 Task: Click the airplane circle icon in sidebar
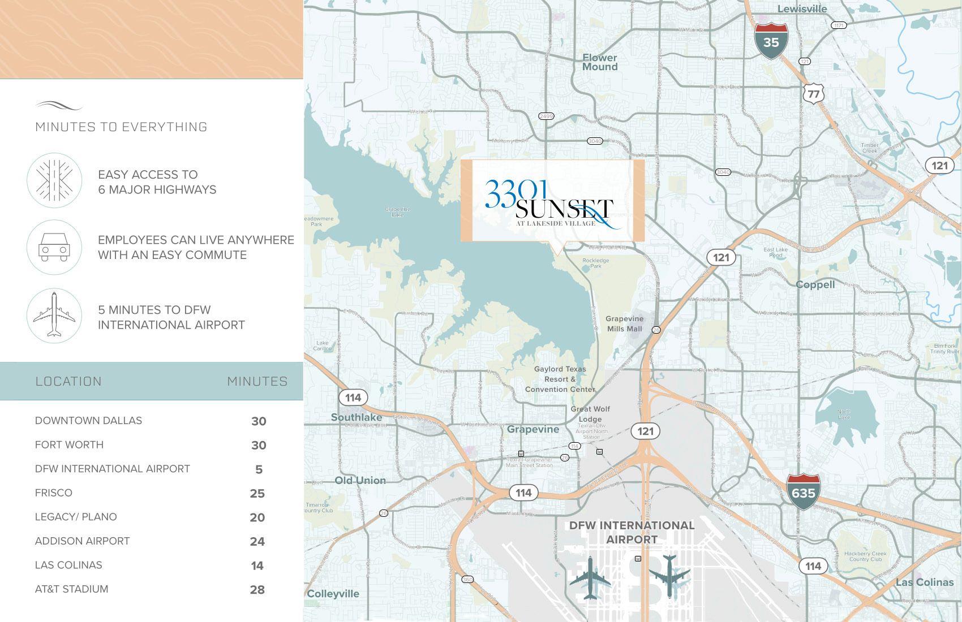[54, 316]
